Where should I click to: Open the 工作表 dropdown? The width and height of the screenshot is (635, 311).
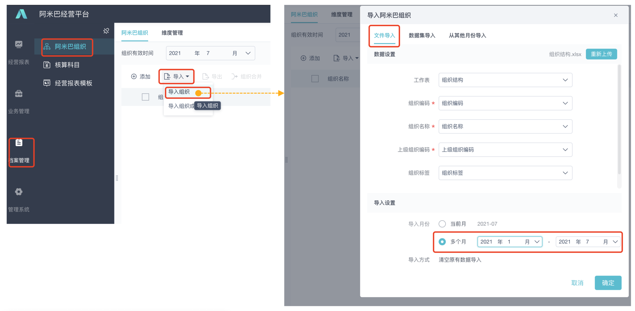[x=505, y=80]
